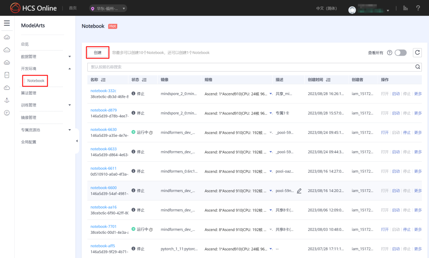This screenshot has height=258, width=429.
Task: Click the location pin icon in the region selector
Action: pyautogui.click(x=93, y=9)
